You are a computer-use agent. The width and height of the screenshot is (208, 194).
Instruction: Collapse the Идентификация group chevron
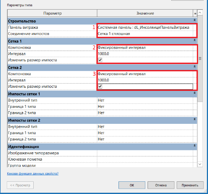[195, 146]
